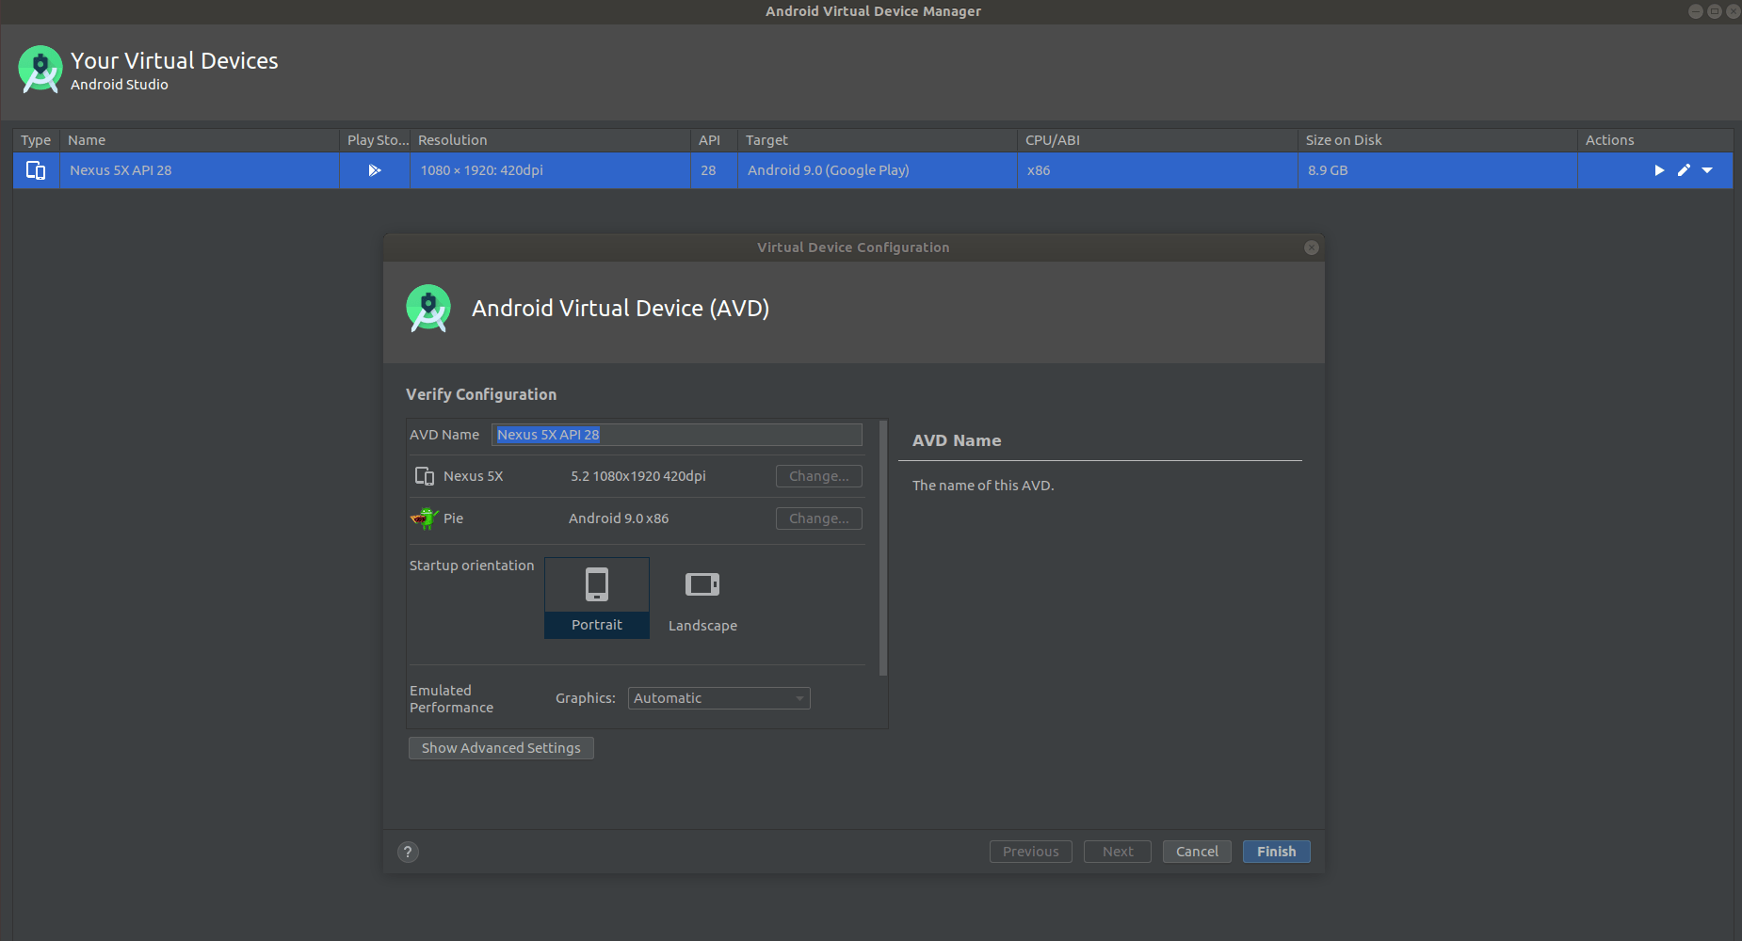The height and width of the screenshot is (941, 1742).
Task: Click the '8.9 GB' size cell
Action: (1438, 170)
